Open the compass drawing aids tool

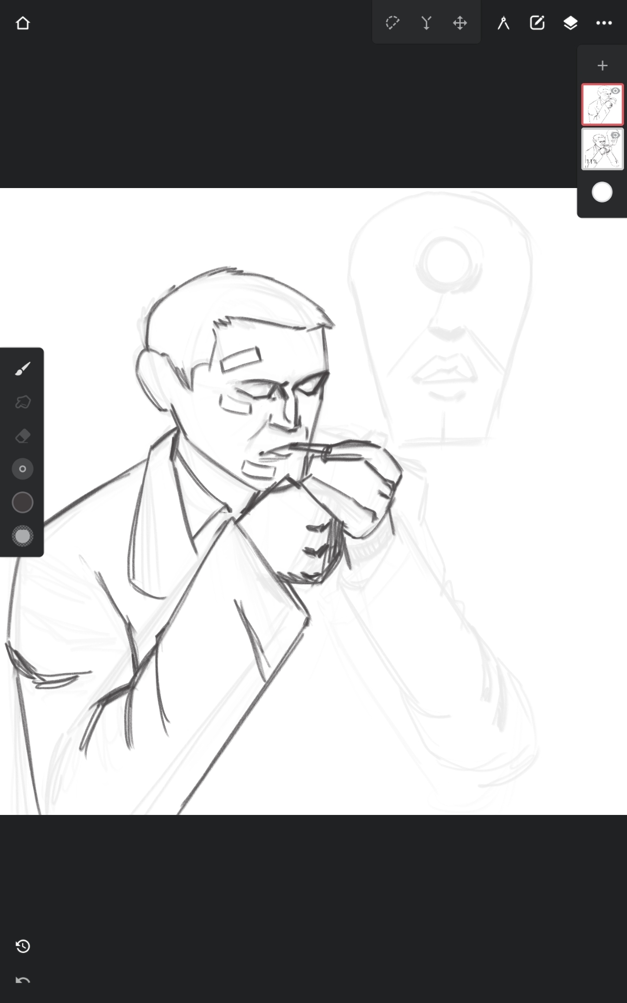click(x=503, y=23)
